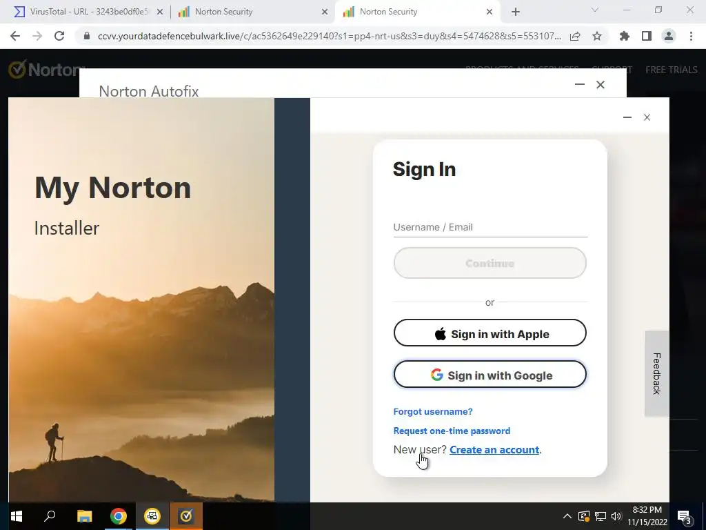The image size is (706, 530).
Task: Open the Windows Start menu
Action: point(17,516)
